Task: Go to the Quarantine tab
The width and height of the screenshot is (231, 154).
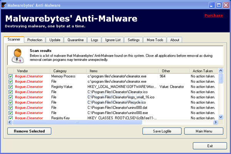Action: 75,40
